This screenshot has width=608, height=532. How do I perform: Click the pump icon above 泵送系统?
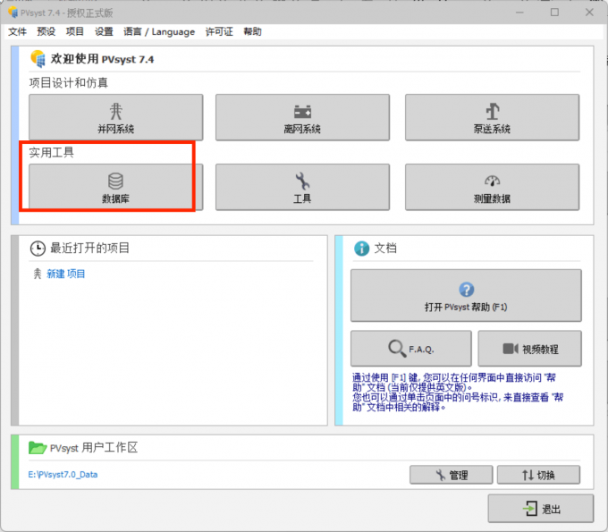click(x=493, y=111)
